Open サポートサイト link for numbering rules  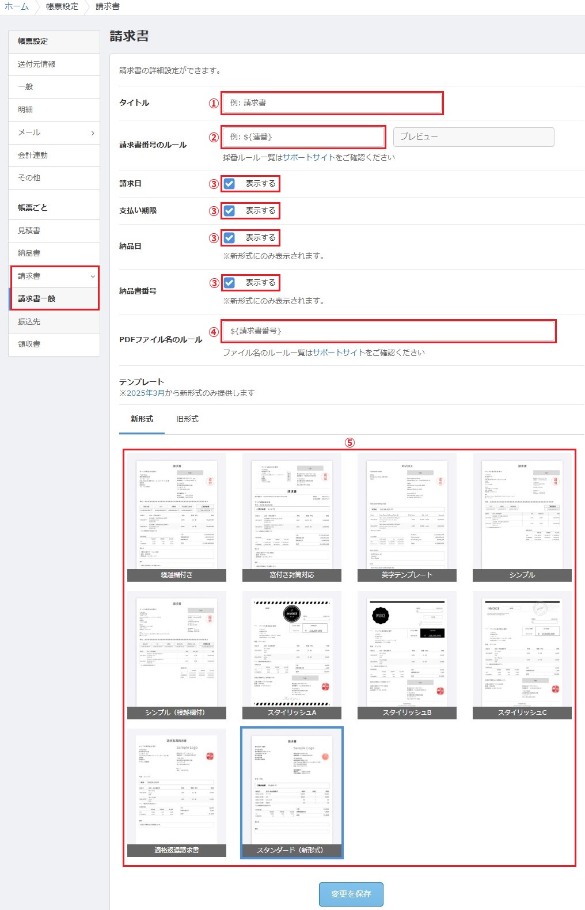[309, 157]
